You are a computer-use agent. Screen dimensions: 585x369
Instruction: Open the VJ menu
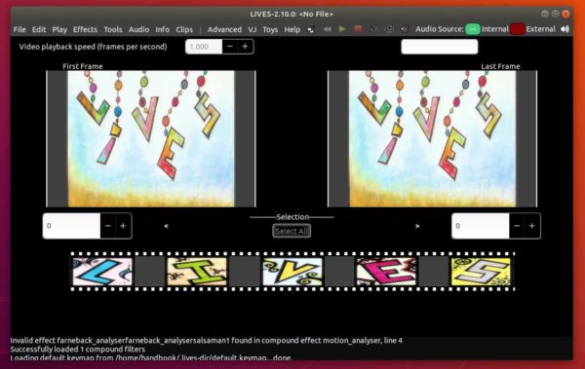point(253,29)
